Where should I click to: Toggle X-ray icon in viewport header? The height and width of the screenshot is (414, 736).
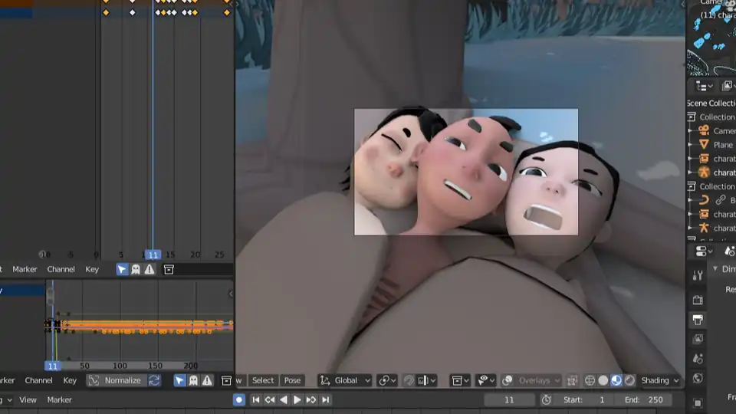pos(572,381)
